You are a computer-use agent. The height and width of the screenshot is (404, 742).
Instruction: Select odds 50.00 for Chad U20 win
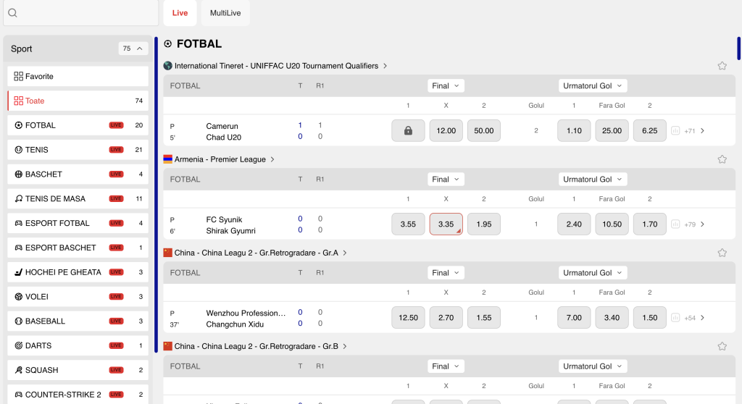pos(483,130)
